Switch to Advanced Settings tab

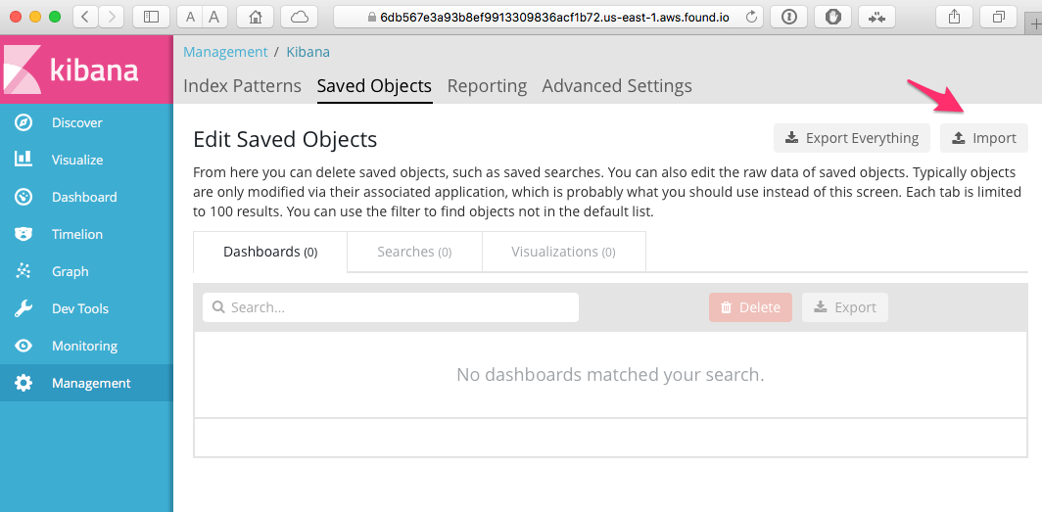617,86
